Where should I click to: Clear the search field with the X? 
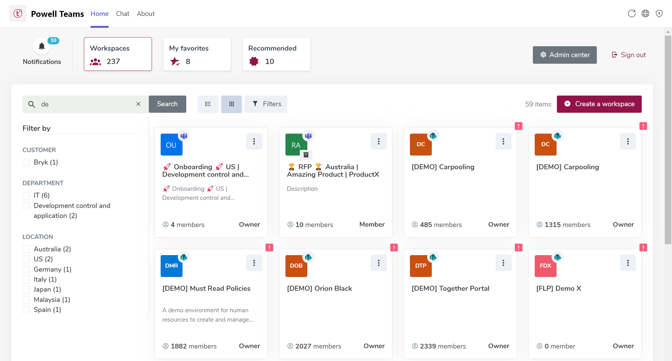click(139, 104)
